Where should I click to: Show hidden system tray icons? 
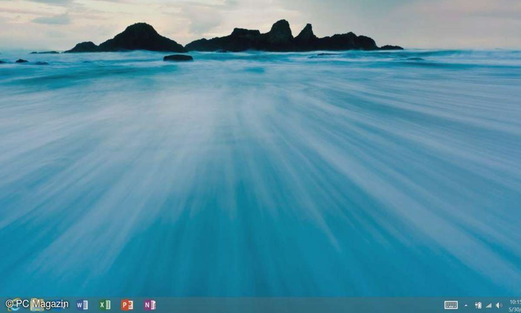[466, 305]
